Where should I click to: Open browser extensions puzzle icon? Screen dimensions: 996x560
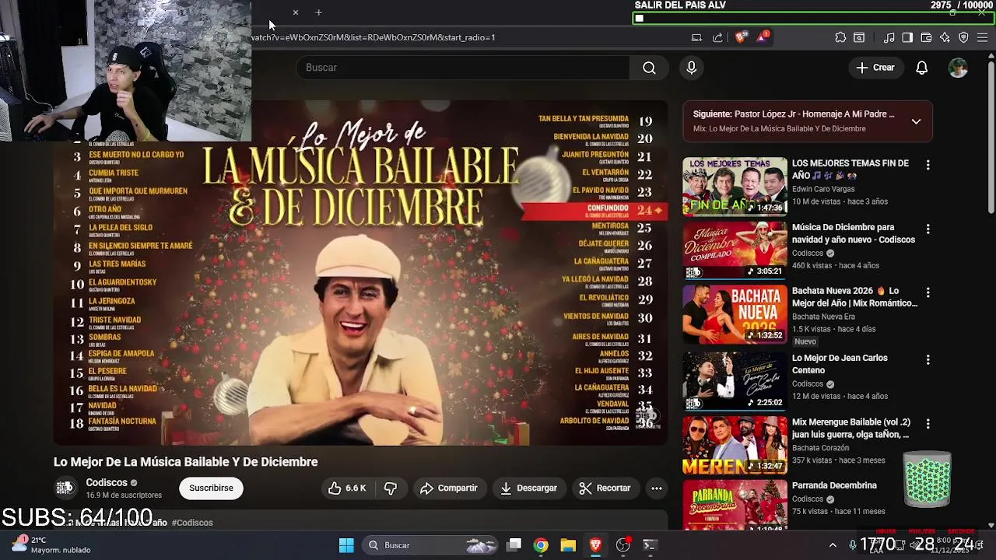pyautogui.click(x=840, y=37)
